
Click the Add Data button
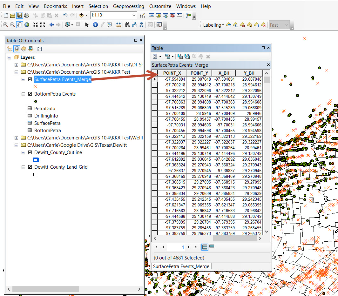(81, 15)
